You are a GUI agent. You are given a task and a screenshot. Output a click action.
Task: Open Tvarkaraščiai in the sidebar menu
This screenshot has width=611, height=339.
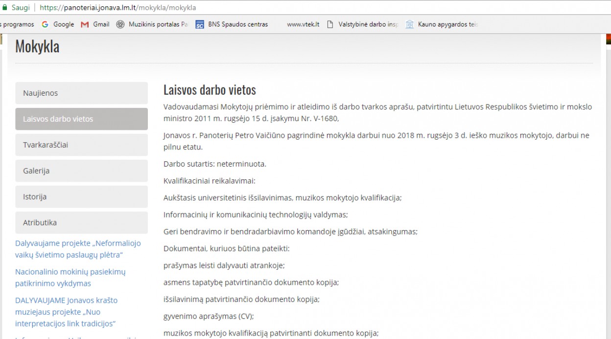click(81, 145)
